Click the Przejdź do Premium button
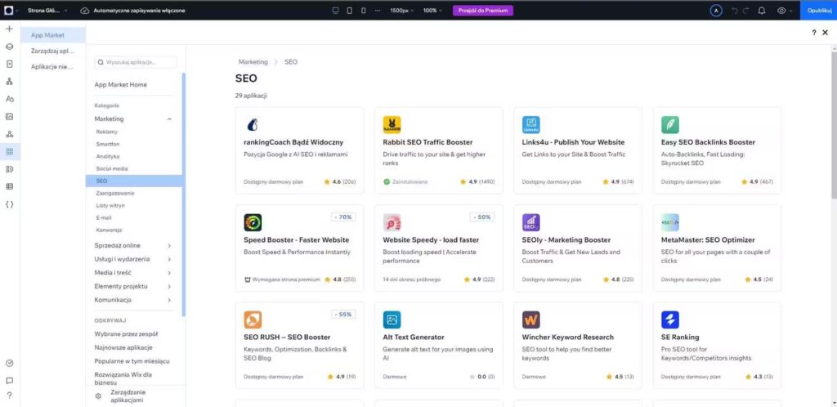Image resolution: width=837 pixels, height=407 pixels. 482,10
